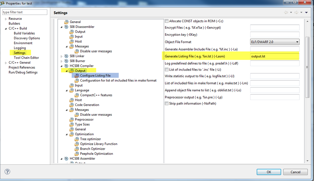
Task: Check Strip path information (-NoPath)
Action: 167,104
